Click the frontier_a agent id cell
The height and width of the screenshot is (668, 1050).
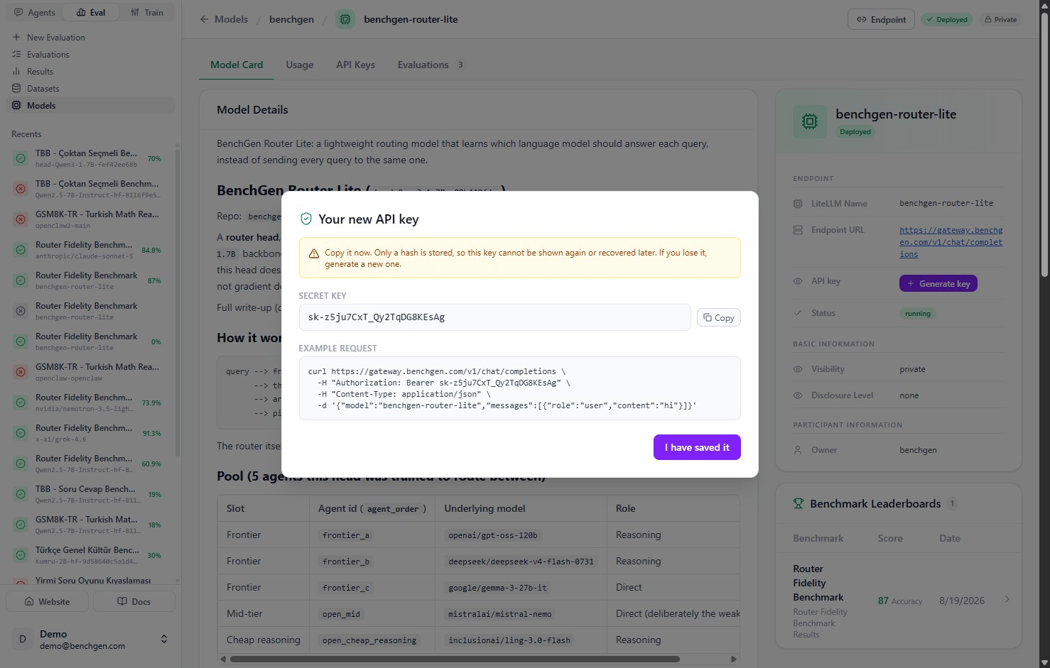(x=346, y=535)
